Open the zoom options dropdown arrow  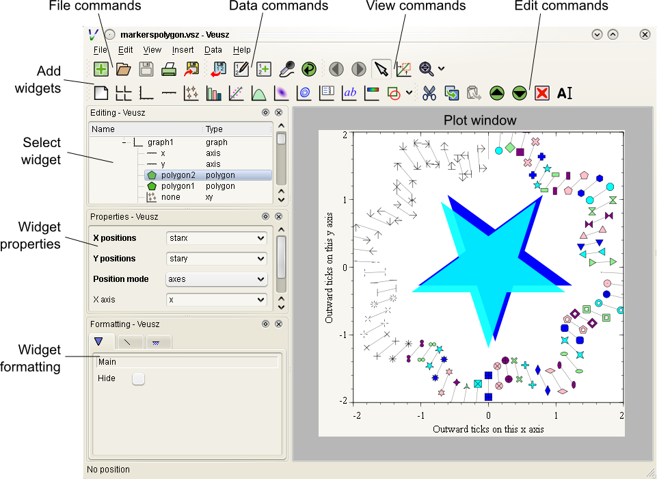tap(441, 68)
